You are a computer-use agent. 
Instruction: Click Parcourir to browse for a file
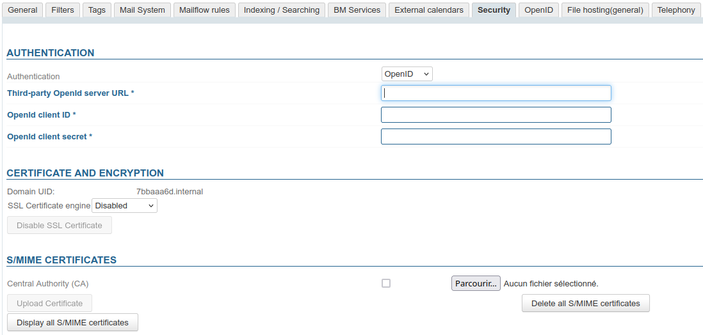476,283
